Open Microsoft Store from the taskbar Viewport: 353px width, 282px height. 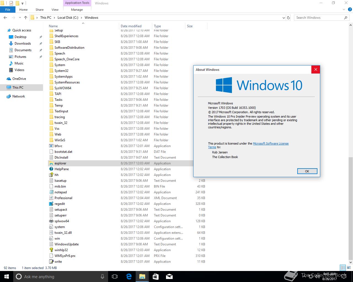pos(156,276)
